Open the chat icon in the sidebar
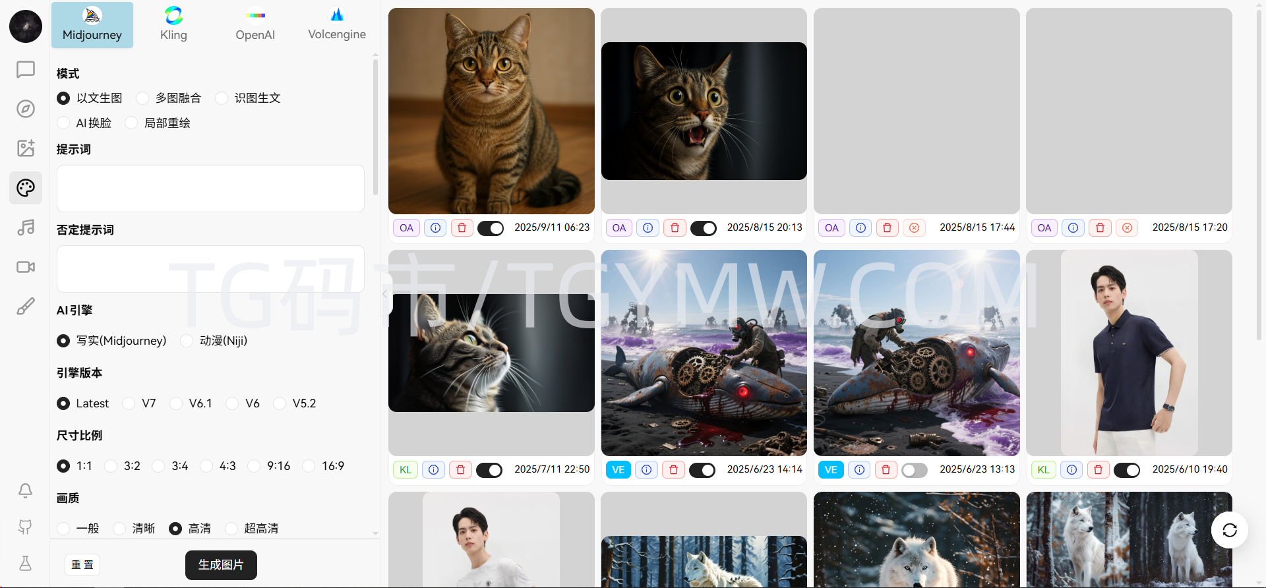Screen dimensions: 1266x588 point(26,69)
